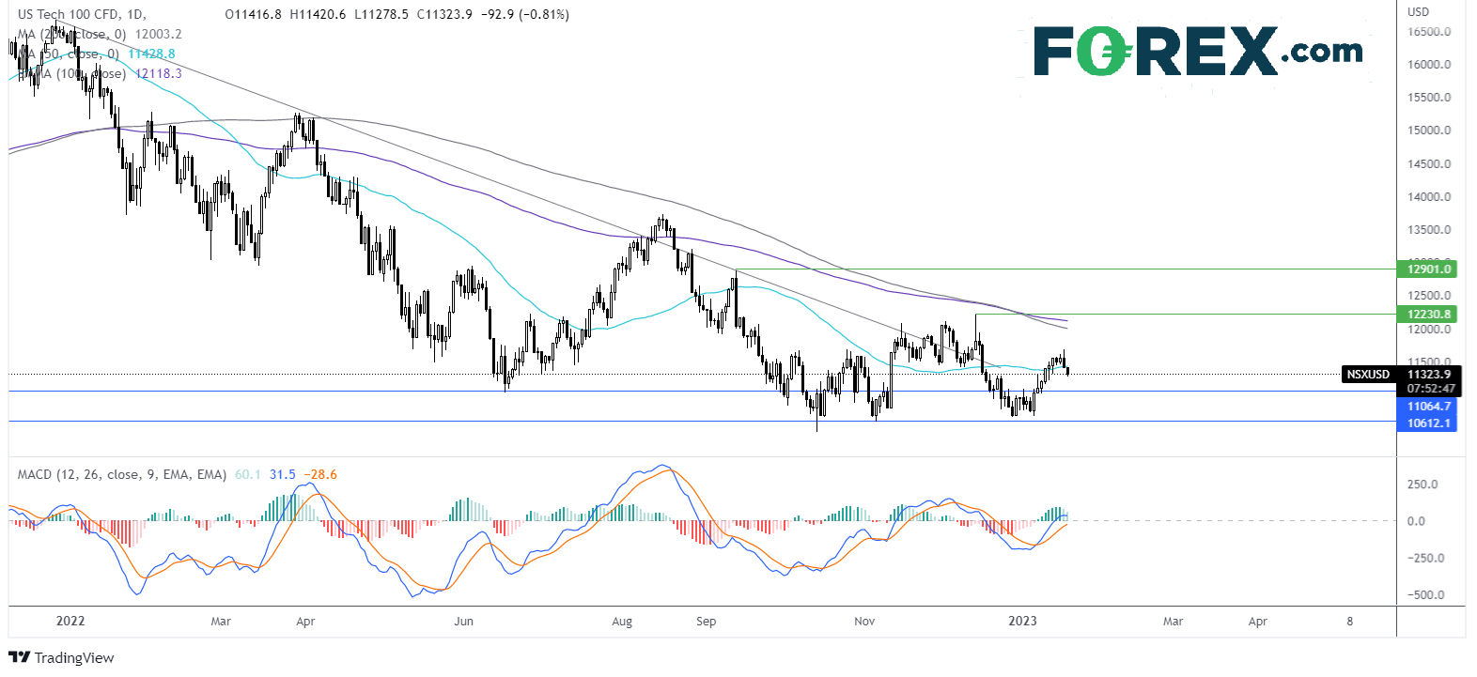This screenshot has width=1477, height=677.
Task: Click the Sep label on time axis
Action: pos(707,621)
